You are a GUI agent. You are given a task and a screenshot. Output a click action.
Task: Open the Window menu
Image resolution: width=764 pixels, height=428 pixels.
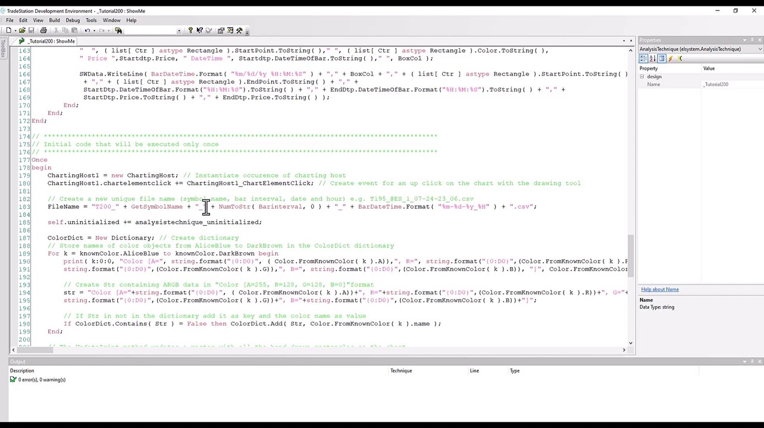click(111, 20)
